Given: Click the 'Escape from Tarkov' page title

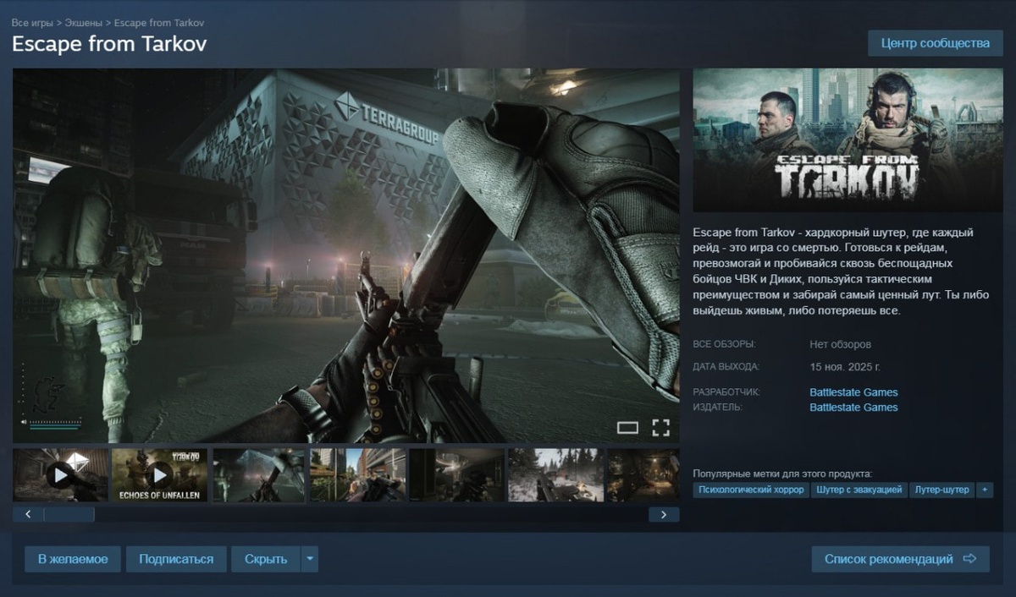Looking at the screenshot, I should tap(109, 44).
